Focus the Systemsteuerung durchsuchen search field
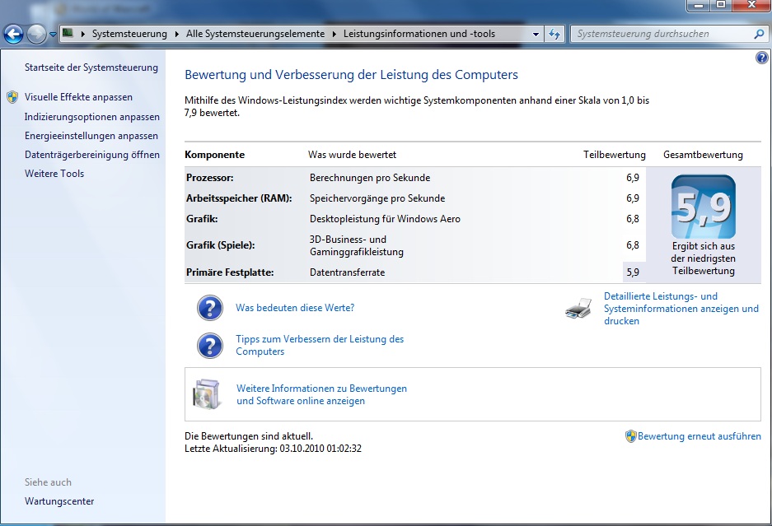 [662, 34]
